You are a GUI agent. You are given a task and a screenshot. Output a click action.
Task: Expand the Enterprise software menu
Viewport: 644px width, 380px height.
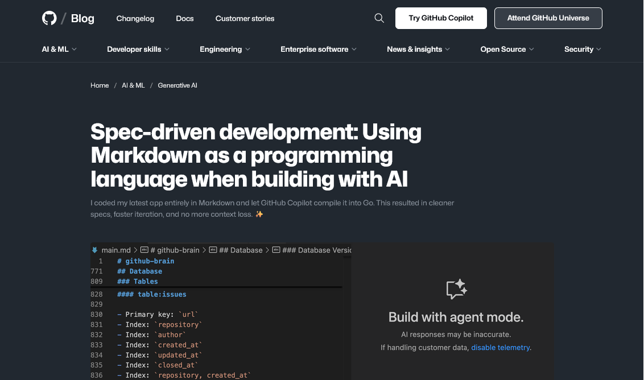(319, 49)
